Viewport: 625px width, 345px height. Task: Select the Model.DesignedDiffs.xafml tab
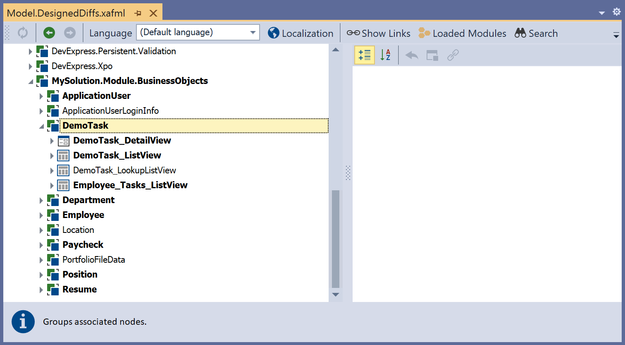pyautogui.click(x=66, y=13)
